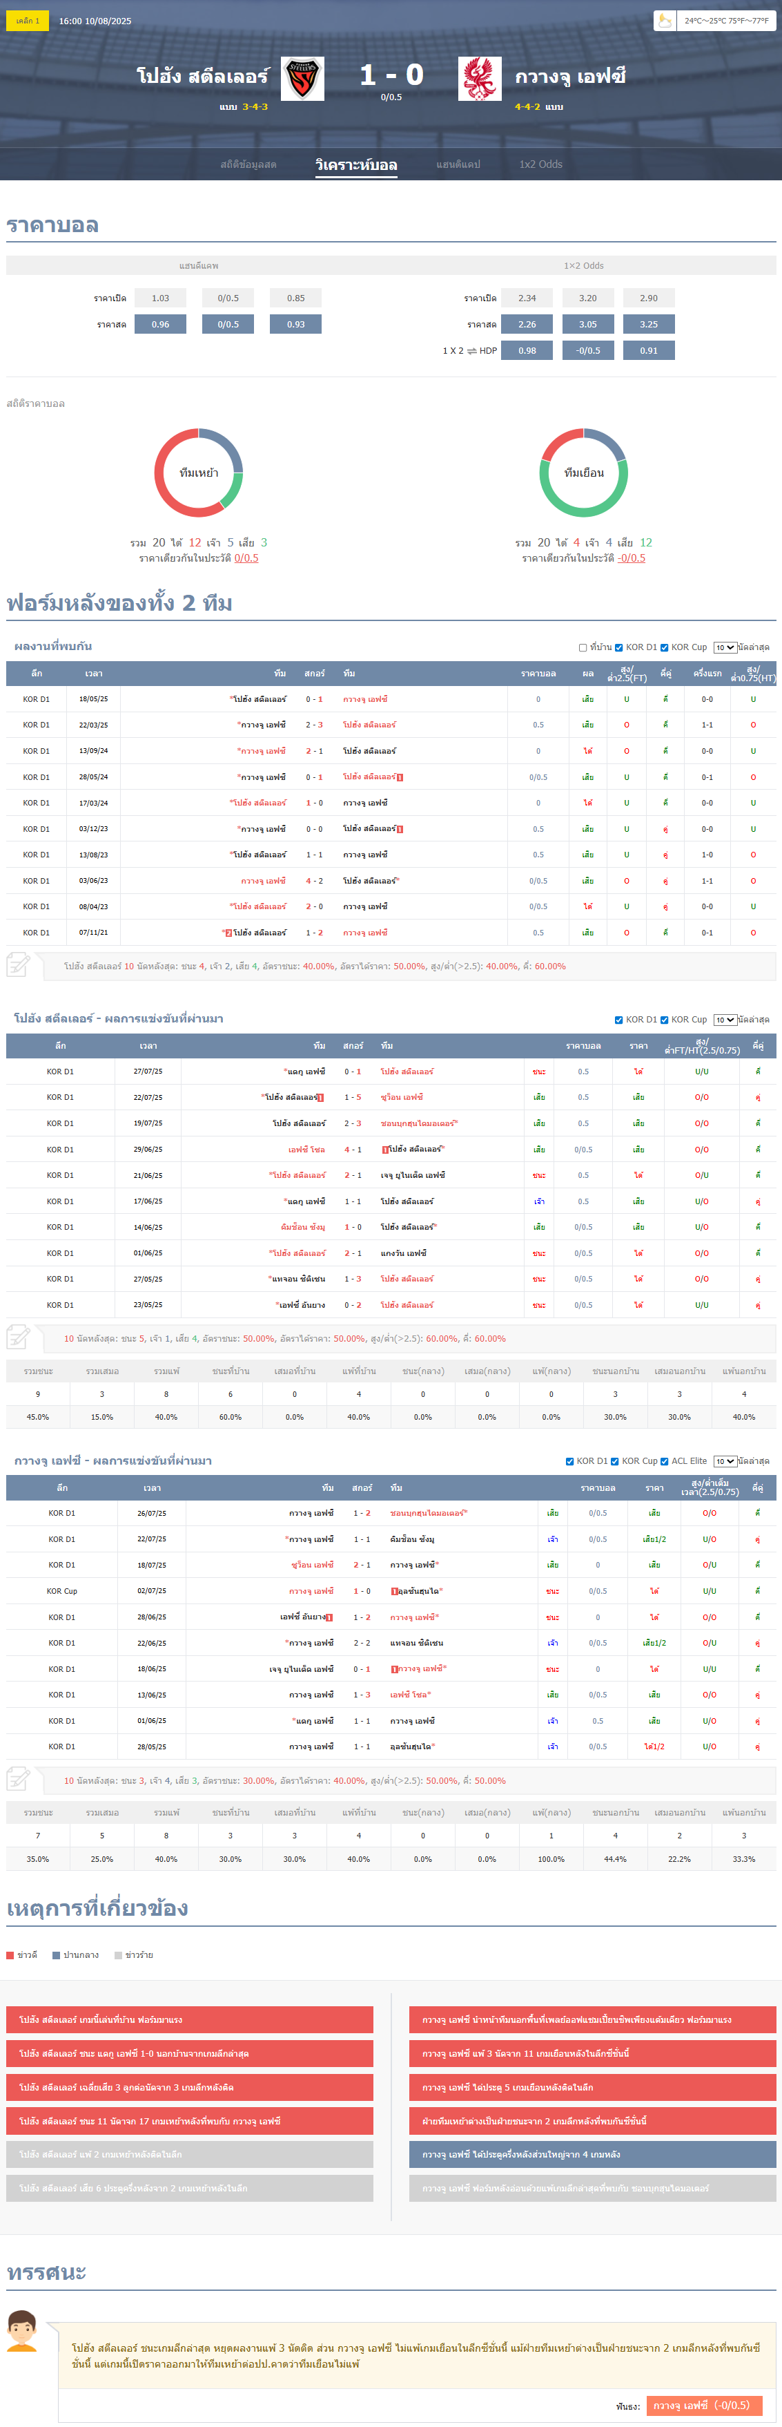Uncheck KOR Cup in Gwangju past matches
The height and width of the screenshot is (2427, 782).
(x=614, y=1461)
